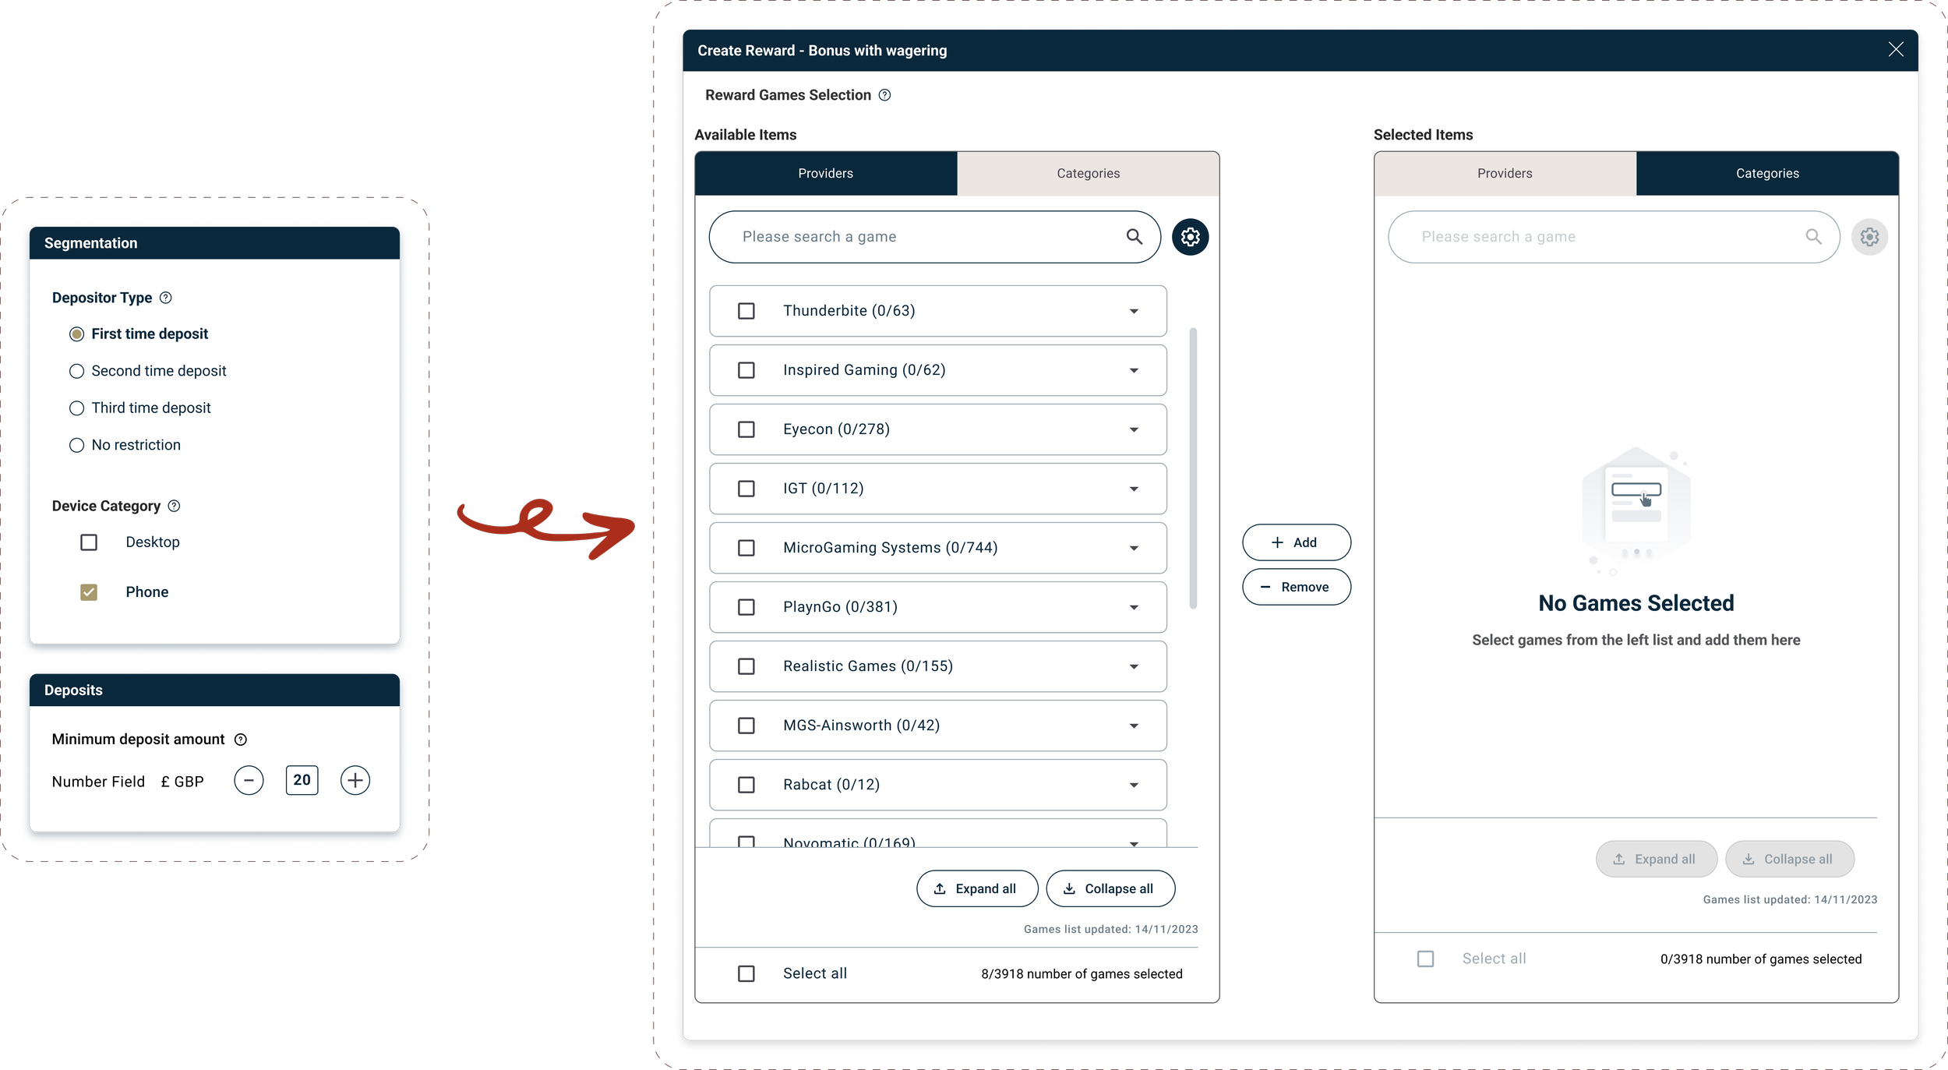1948x1070 pixels.
Task: Check the Thunderbite provider checkbox
Action: 746,311
